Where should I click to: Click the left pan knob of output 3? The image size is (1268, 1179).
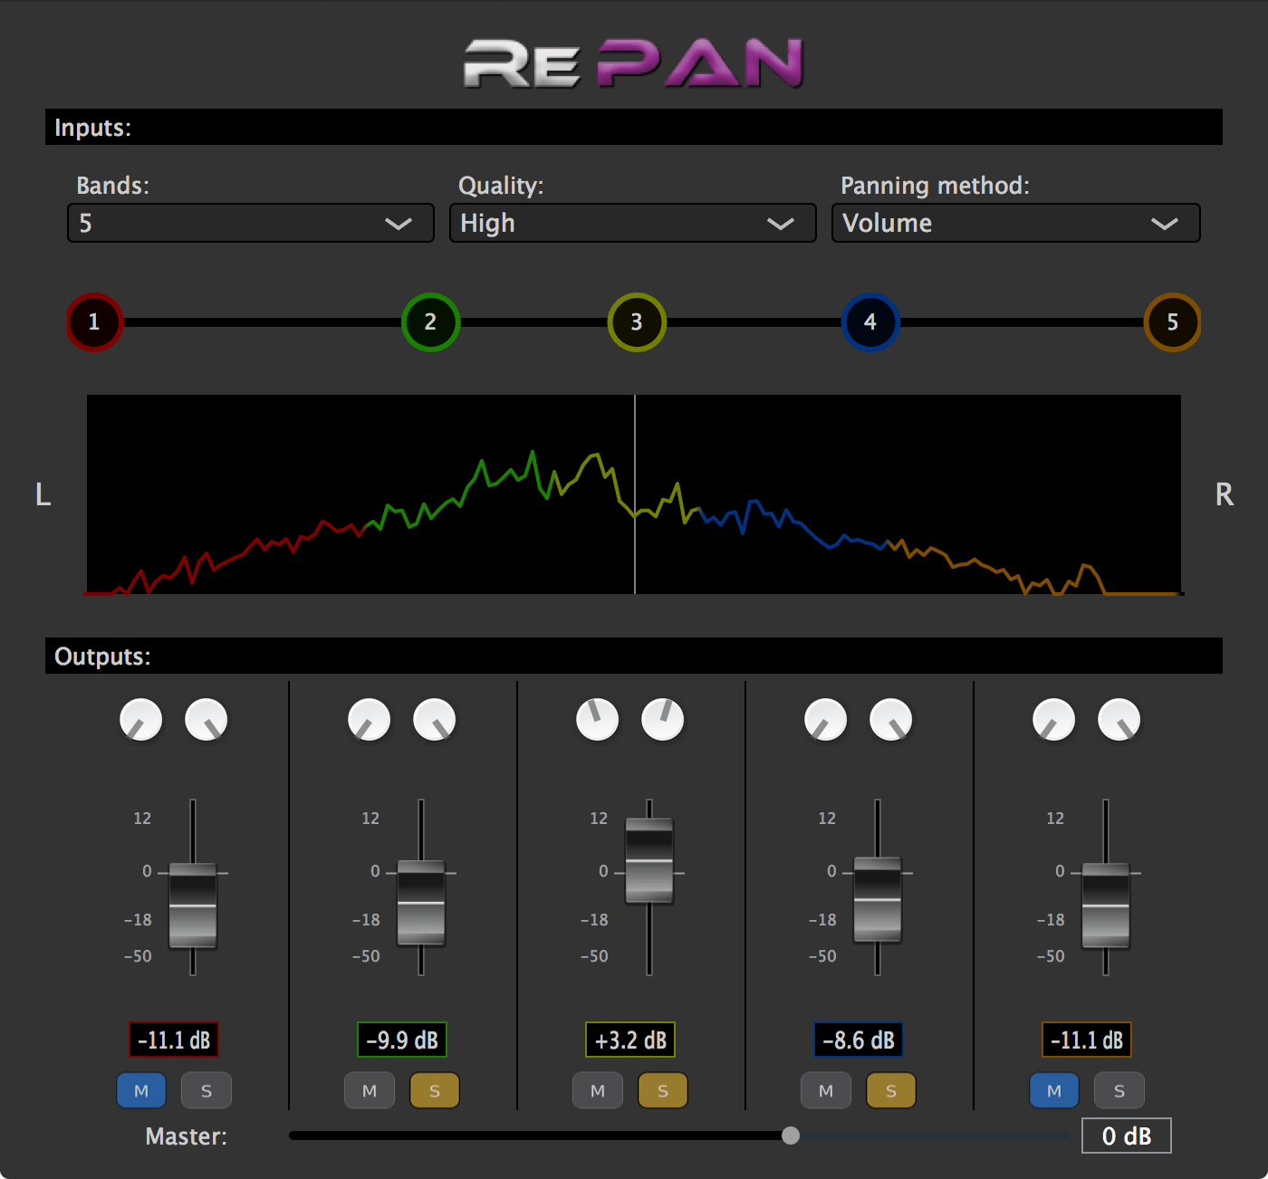(x=598, y=720)
